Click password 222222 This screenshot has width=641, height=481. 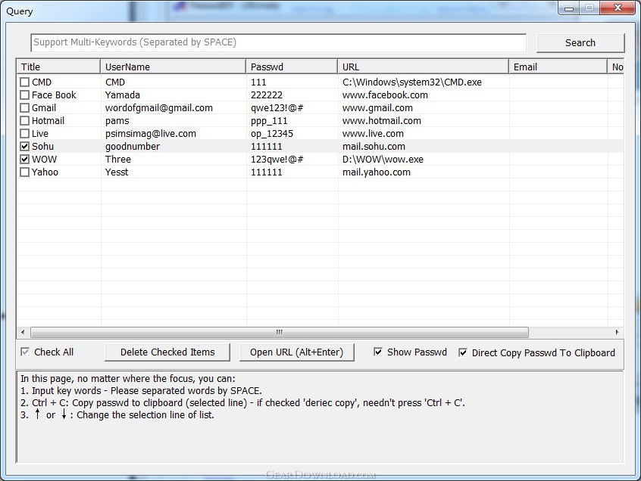267,95
